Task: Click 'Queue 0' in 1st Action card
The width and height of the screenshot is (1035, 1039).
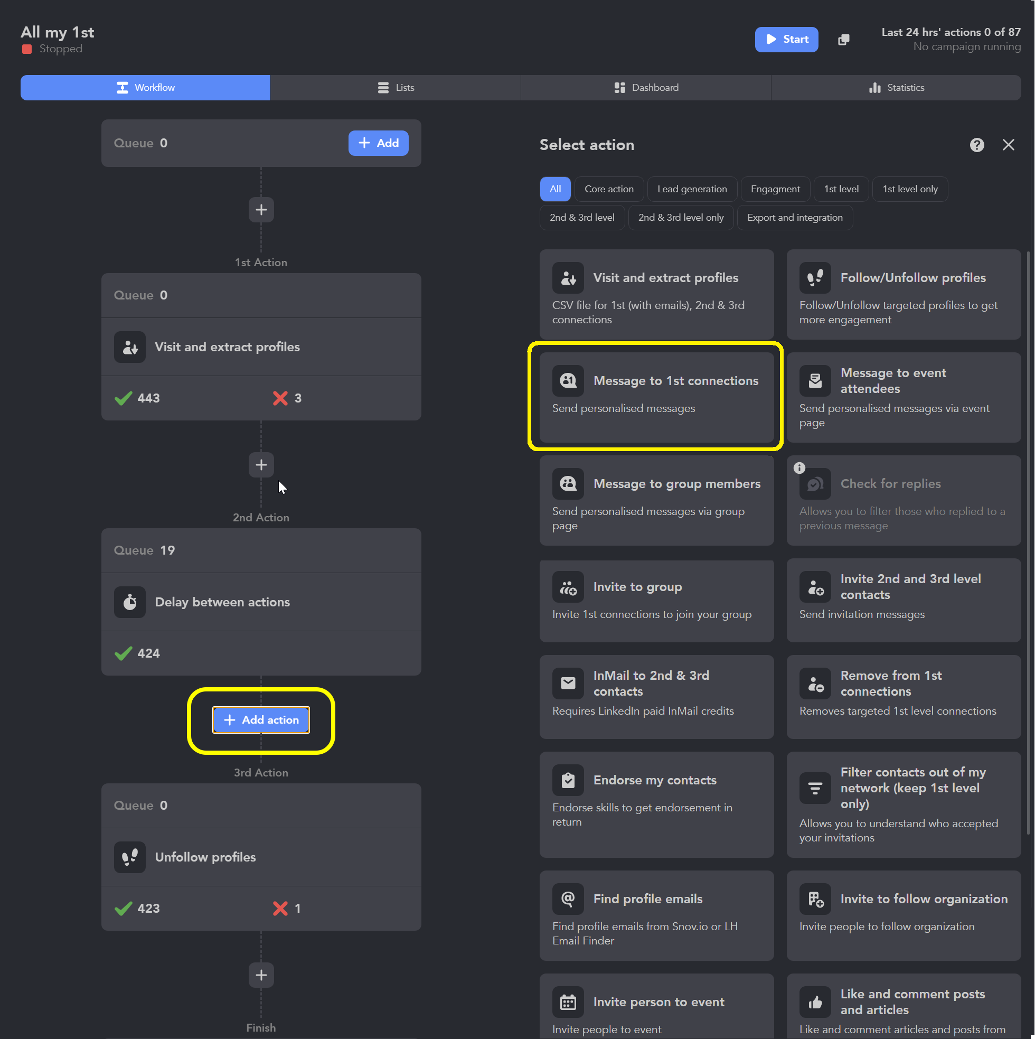Action: 141,295
